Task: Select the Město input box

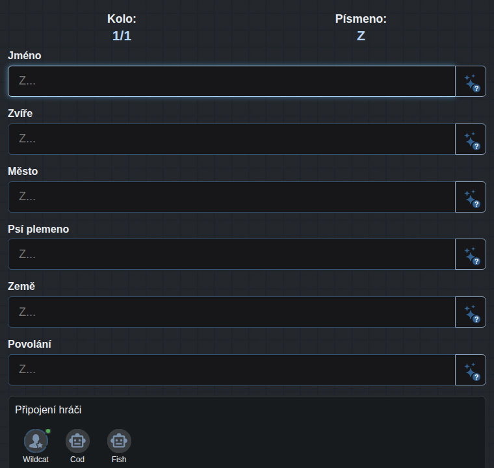Action: pos(231,197)
